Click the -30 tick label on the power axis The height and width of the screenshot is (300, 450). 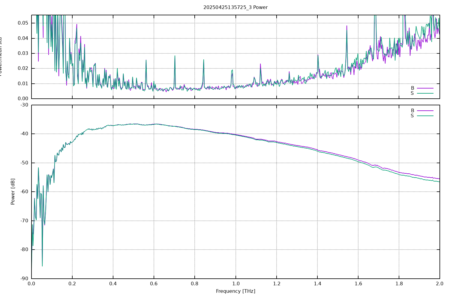tap(25, 105)
